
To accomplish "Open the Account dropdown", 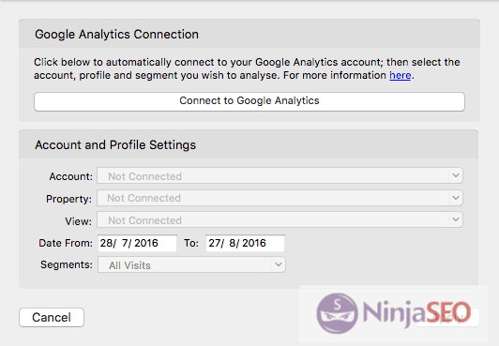I will coord(280,176).
